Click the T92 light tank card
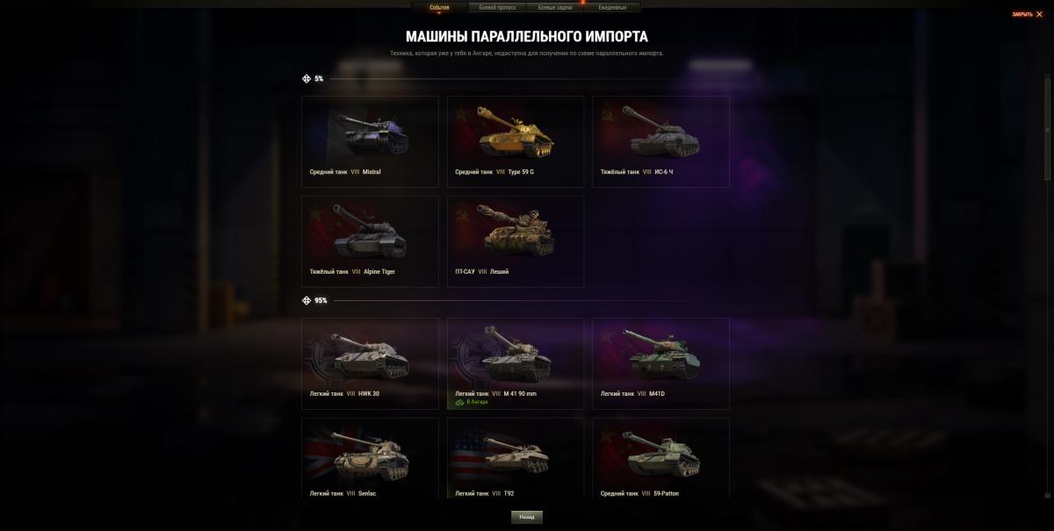1054x531 pixels. pos(516,458)
